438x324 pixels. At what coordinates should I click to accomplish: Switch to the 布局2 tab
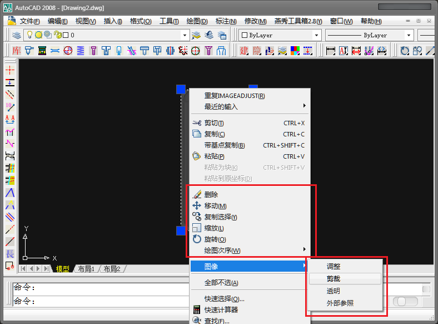(x=112, y=269)
